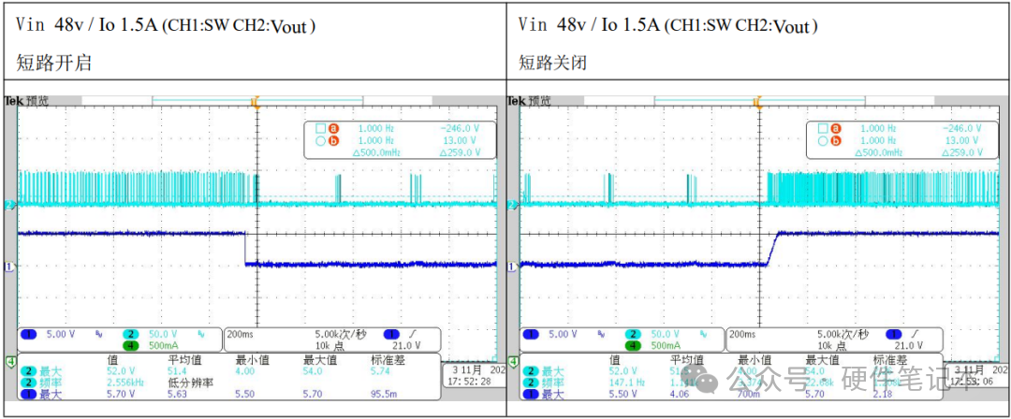Image resolution: width=1011 pixels, height=419 pixels.
Task: Click the CH2 ground marker on the 短路开启 waveform edge
Action: coord(9,204)
